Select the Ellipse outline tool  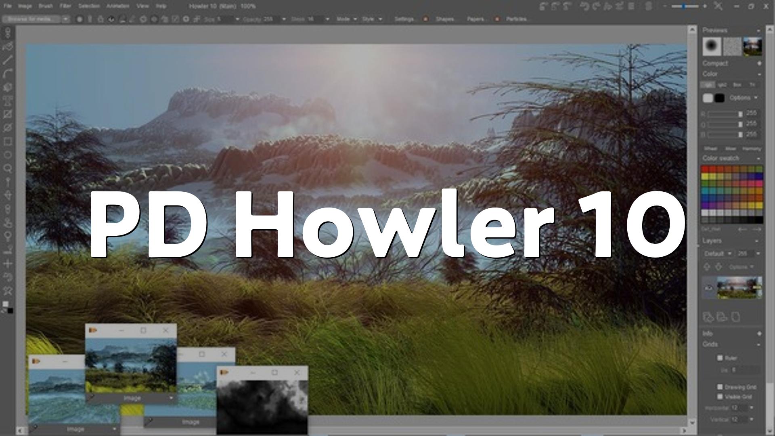[8, 155]
